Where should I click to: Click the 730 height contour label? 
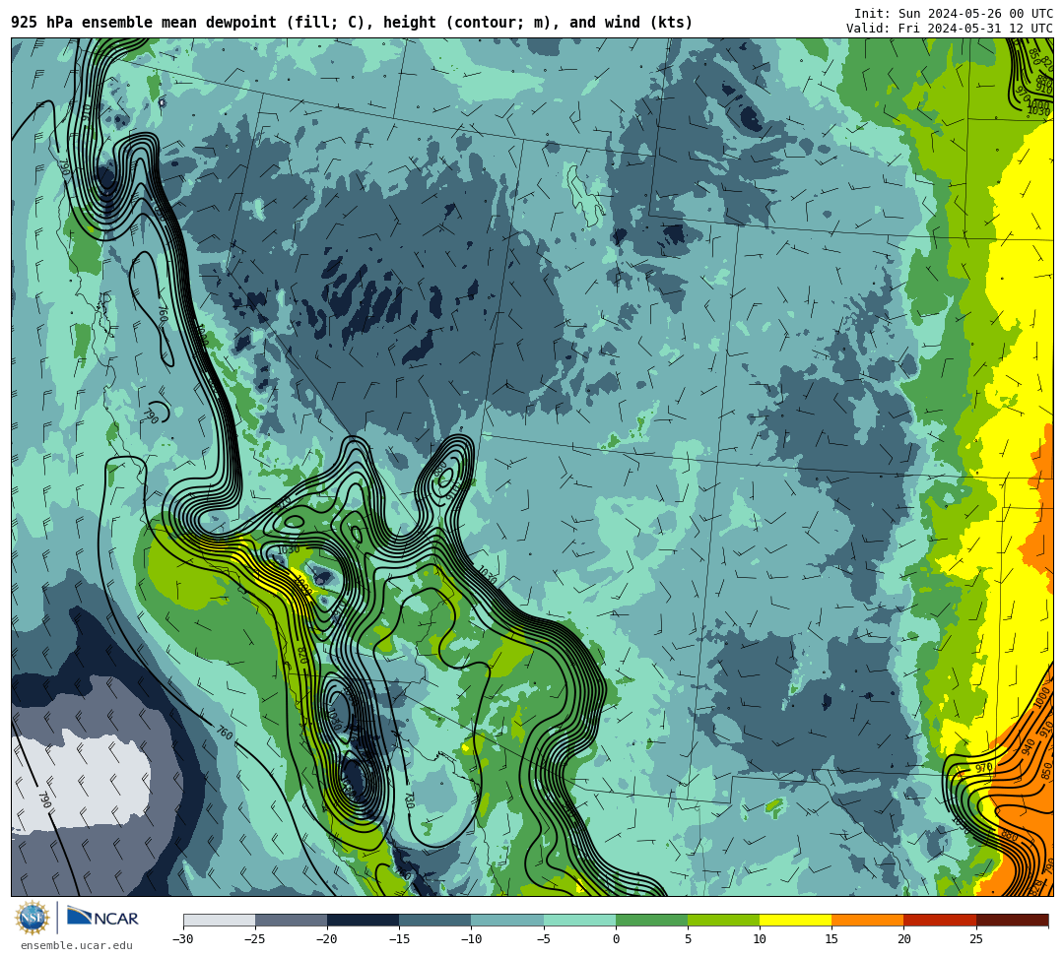point(409,800)
